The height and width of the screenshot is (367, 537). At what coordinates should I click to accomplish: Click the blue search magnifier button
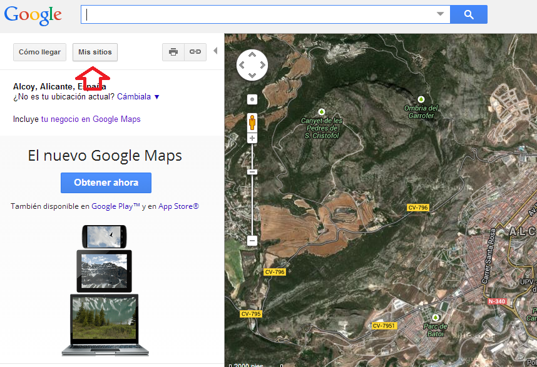click(469, 14)
